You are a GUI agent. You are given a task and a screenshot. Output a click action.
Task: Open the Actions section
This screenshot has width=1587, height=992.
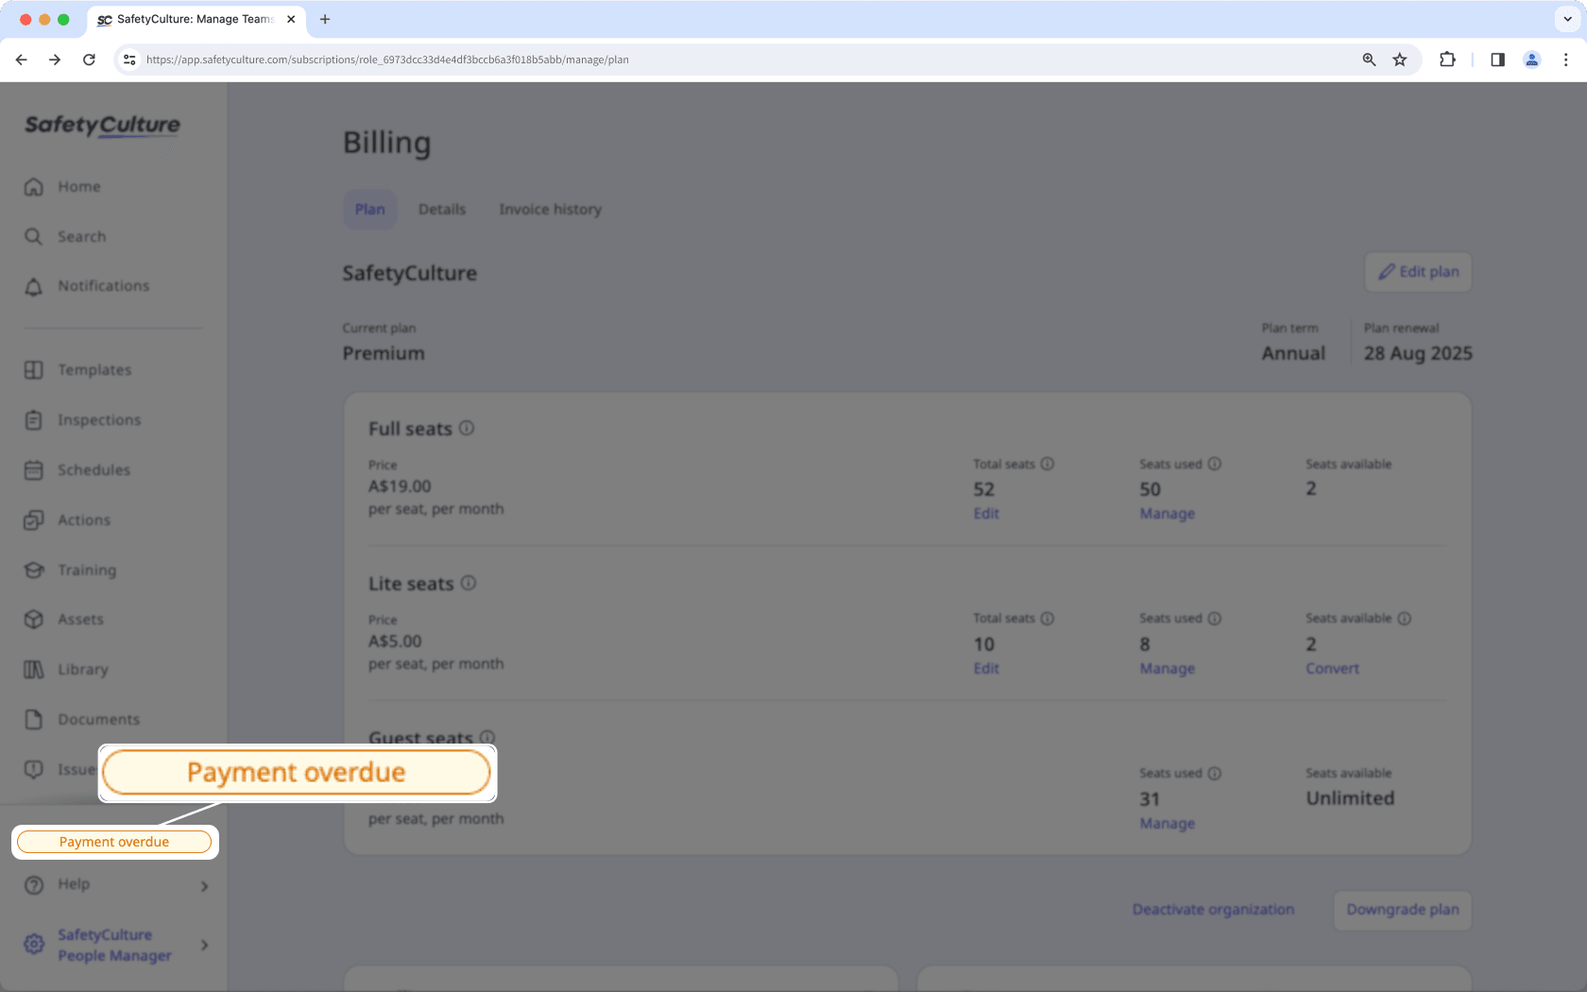tap(85, 520)
